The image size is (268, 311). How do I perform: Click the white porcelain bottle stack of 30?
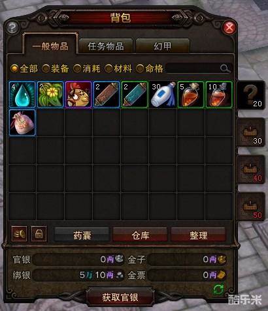(163, 95)
